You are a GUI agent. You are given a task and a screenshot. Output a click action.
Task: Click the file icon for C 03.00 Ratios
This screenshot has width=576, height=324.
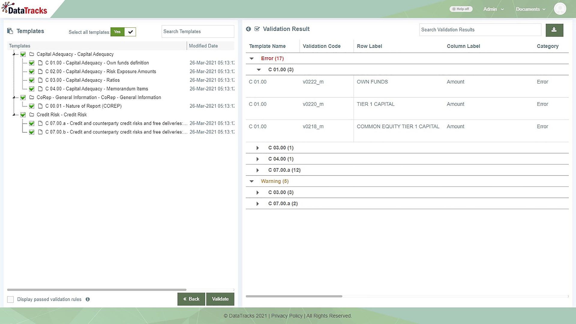(x=40, y=80)
